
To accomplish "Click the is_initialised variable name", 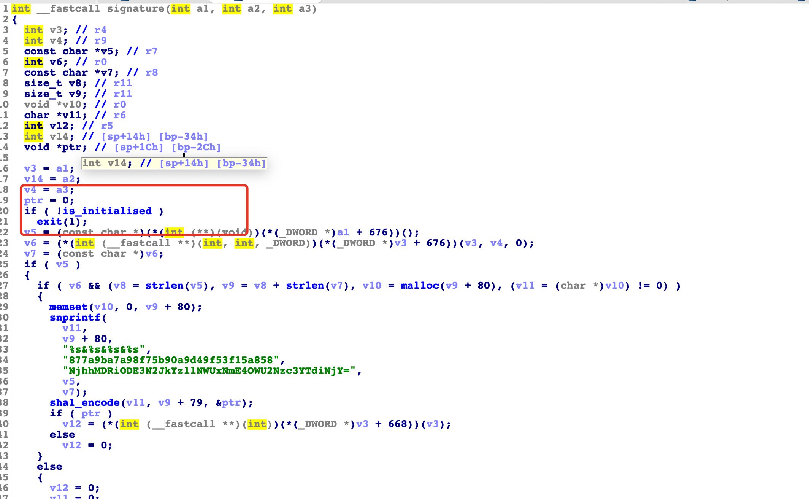I will click(x=107, y=211).
